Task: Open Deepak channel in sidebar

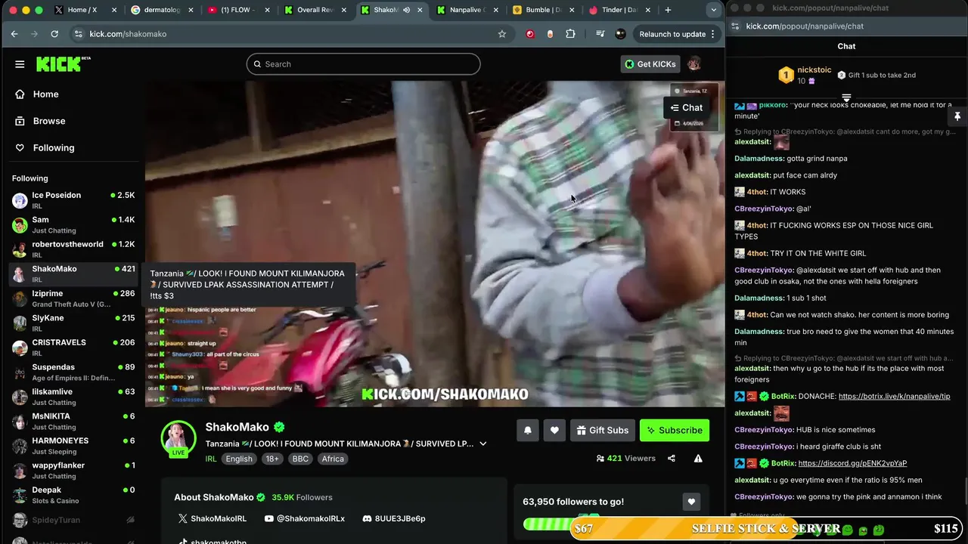Action: click(x=73, y=495)
